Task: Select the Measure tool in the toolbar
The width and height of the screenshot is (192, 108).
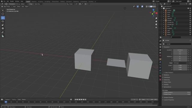Action: click(3, 36)
